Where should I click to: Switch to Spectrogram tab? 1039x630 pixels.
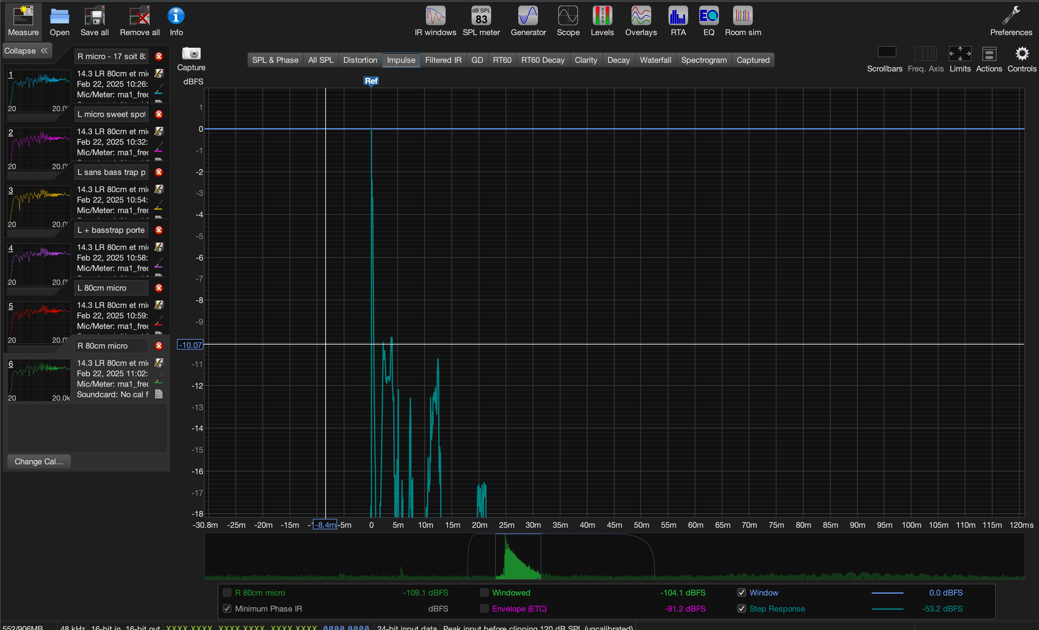click(x=704, y=60)
